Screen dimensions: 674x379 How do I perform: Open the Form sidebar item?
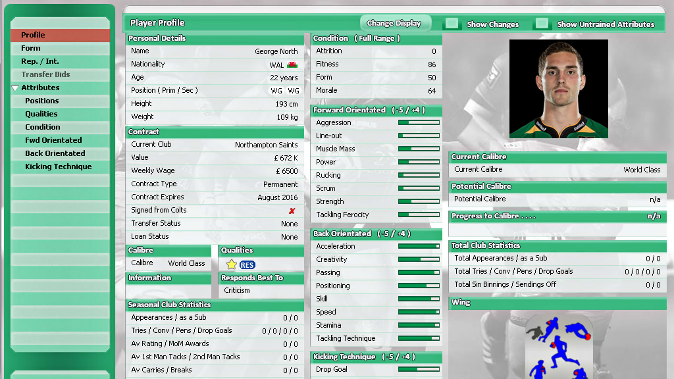coord(60,48)
